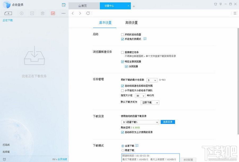Screen dimensions: 239x162
Task: Click the 选择目录 button
Action: point(168,122)
